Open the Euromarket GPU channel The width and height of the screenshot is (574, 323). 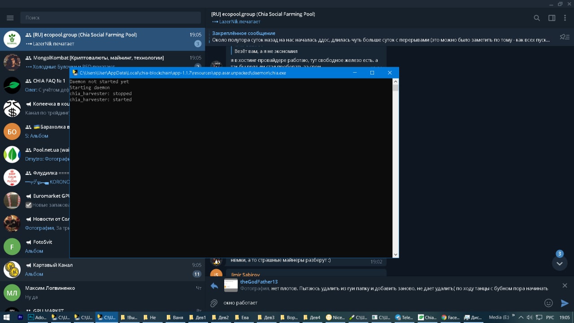[x=35, y=201]
